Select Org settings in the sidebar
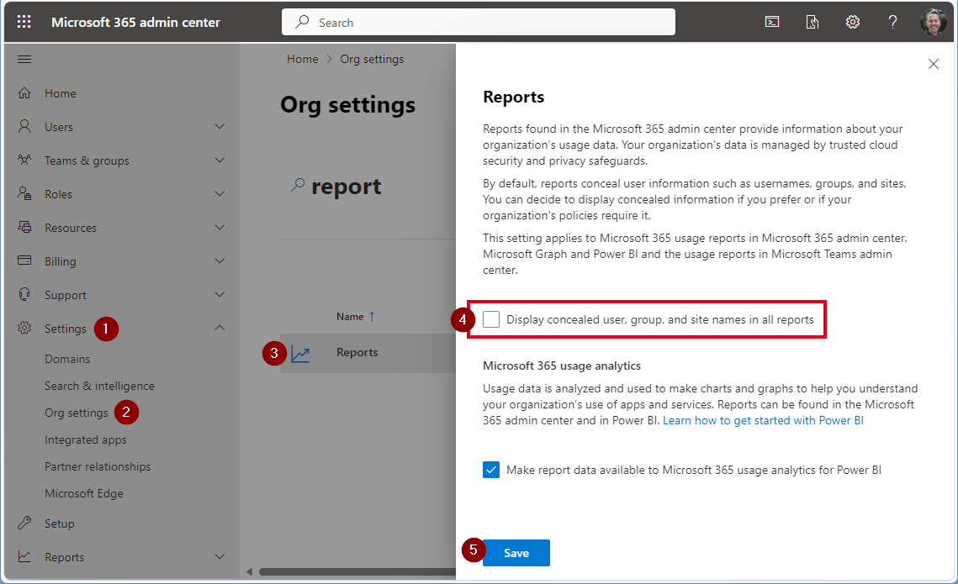This screenshot has width=958, height=584. [76, 413]
